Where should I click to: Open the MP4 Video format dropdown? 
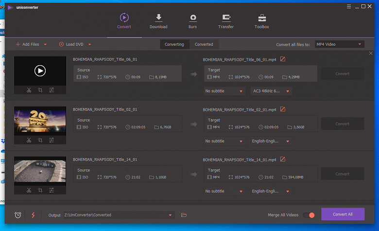click(x=339, y=44)
